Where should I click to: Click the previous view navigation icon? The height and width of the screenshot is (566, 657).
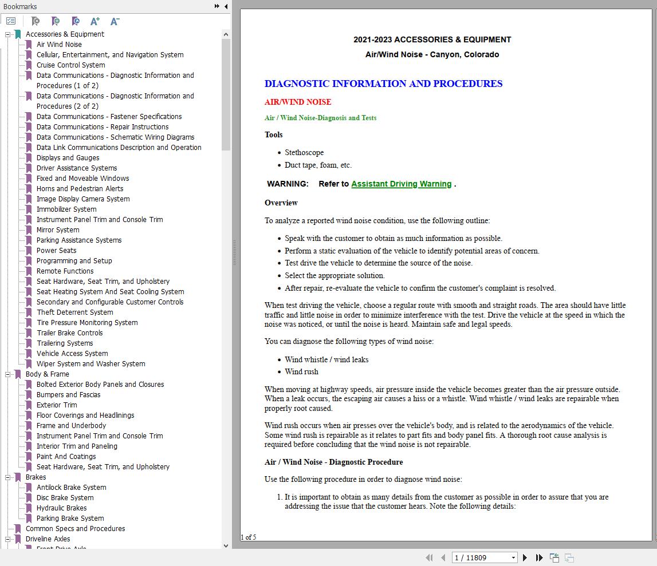pyautogui.click(x=554, y=557)
